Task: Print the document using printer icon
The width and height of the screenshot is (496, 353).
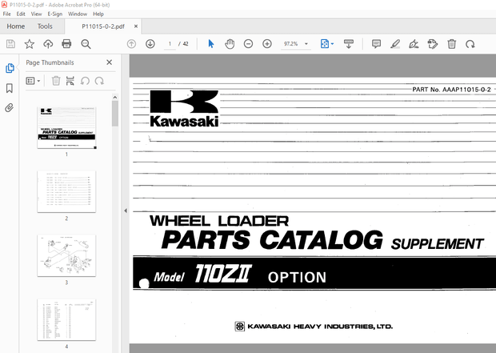Action: (x=66, y=43)
